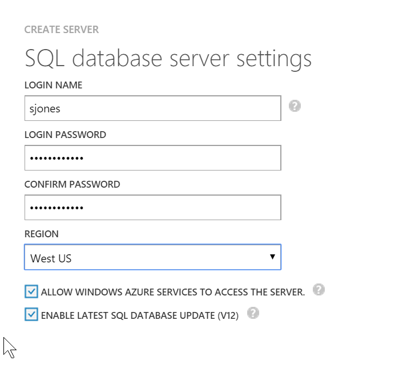Click the REGION label above the dropdown

point(41,234)
